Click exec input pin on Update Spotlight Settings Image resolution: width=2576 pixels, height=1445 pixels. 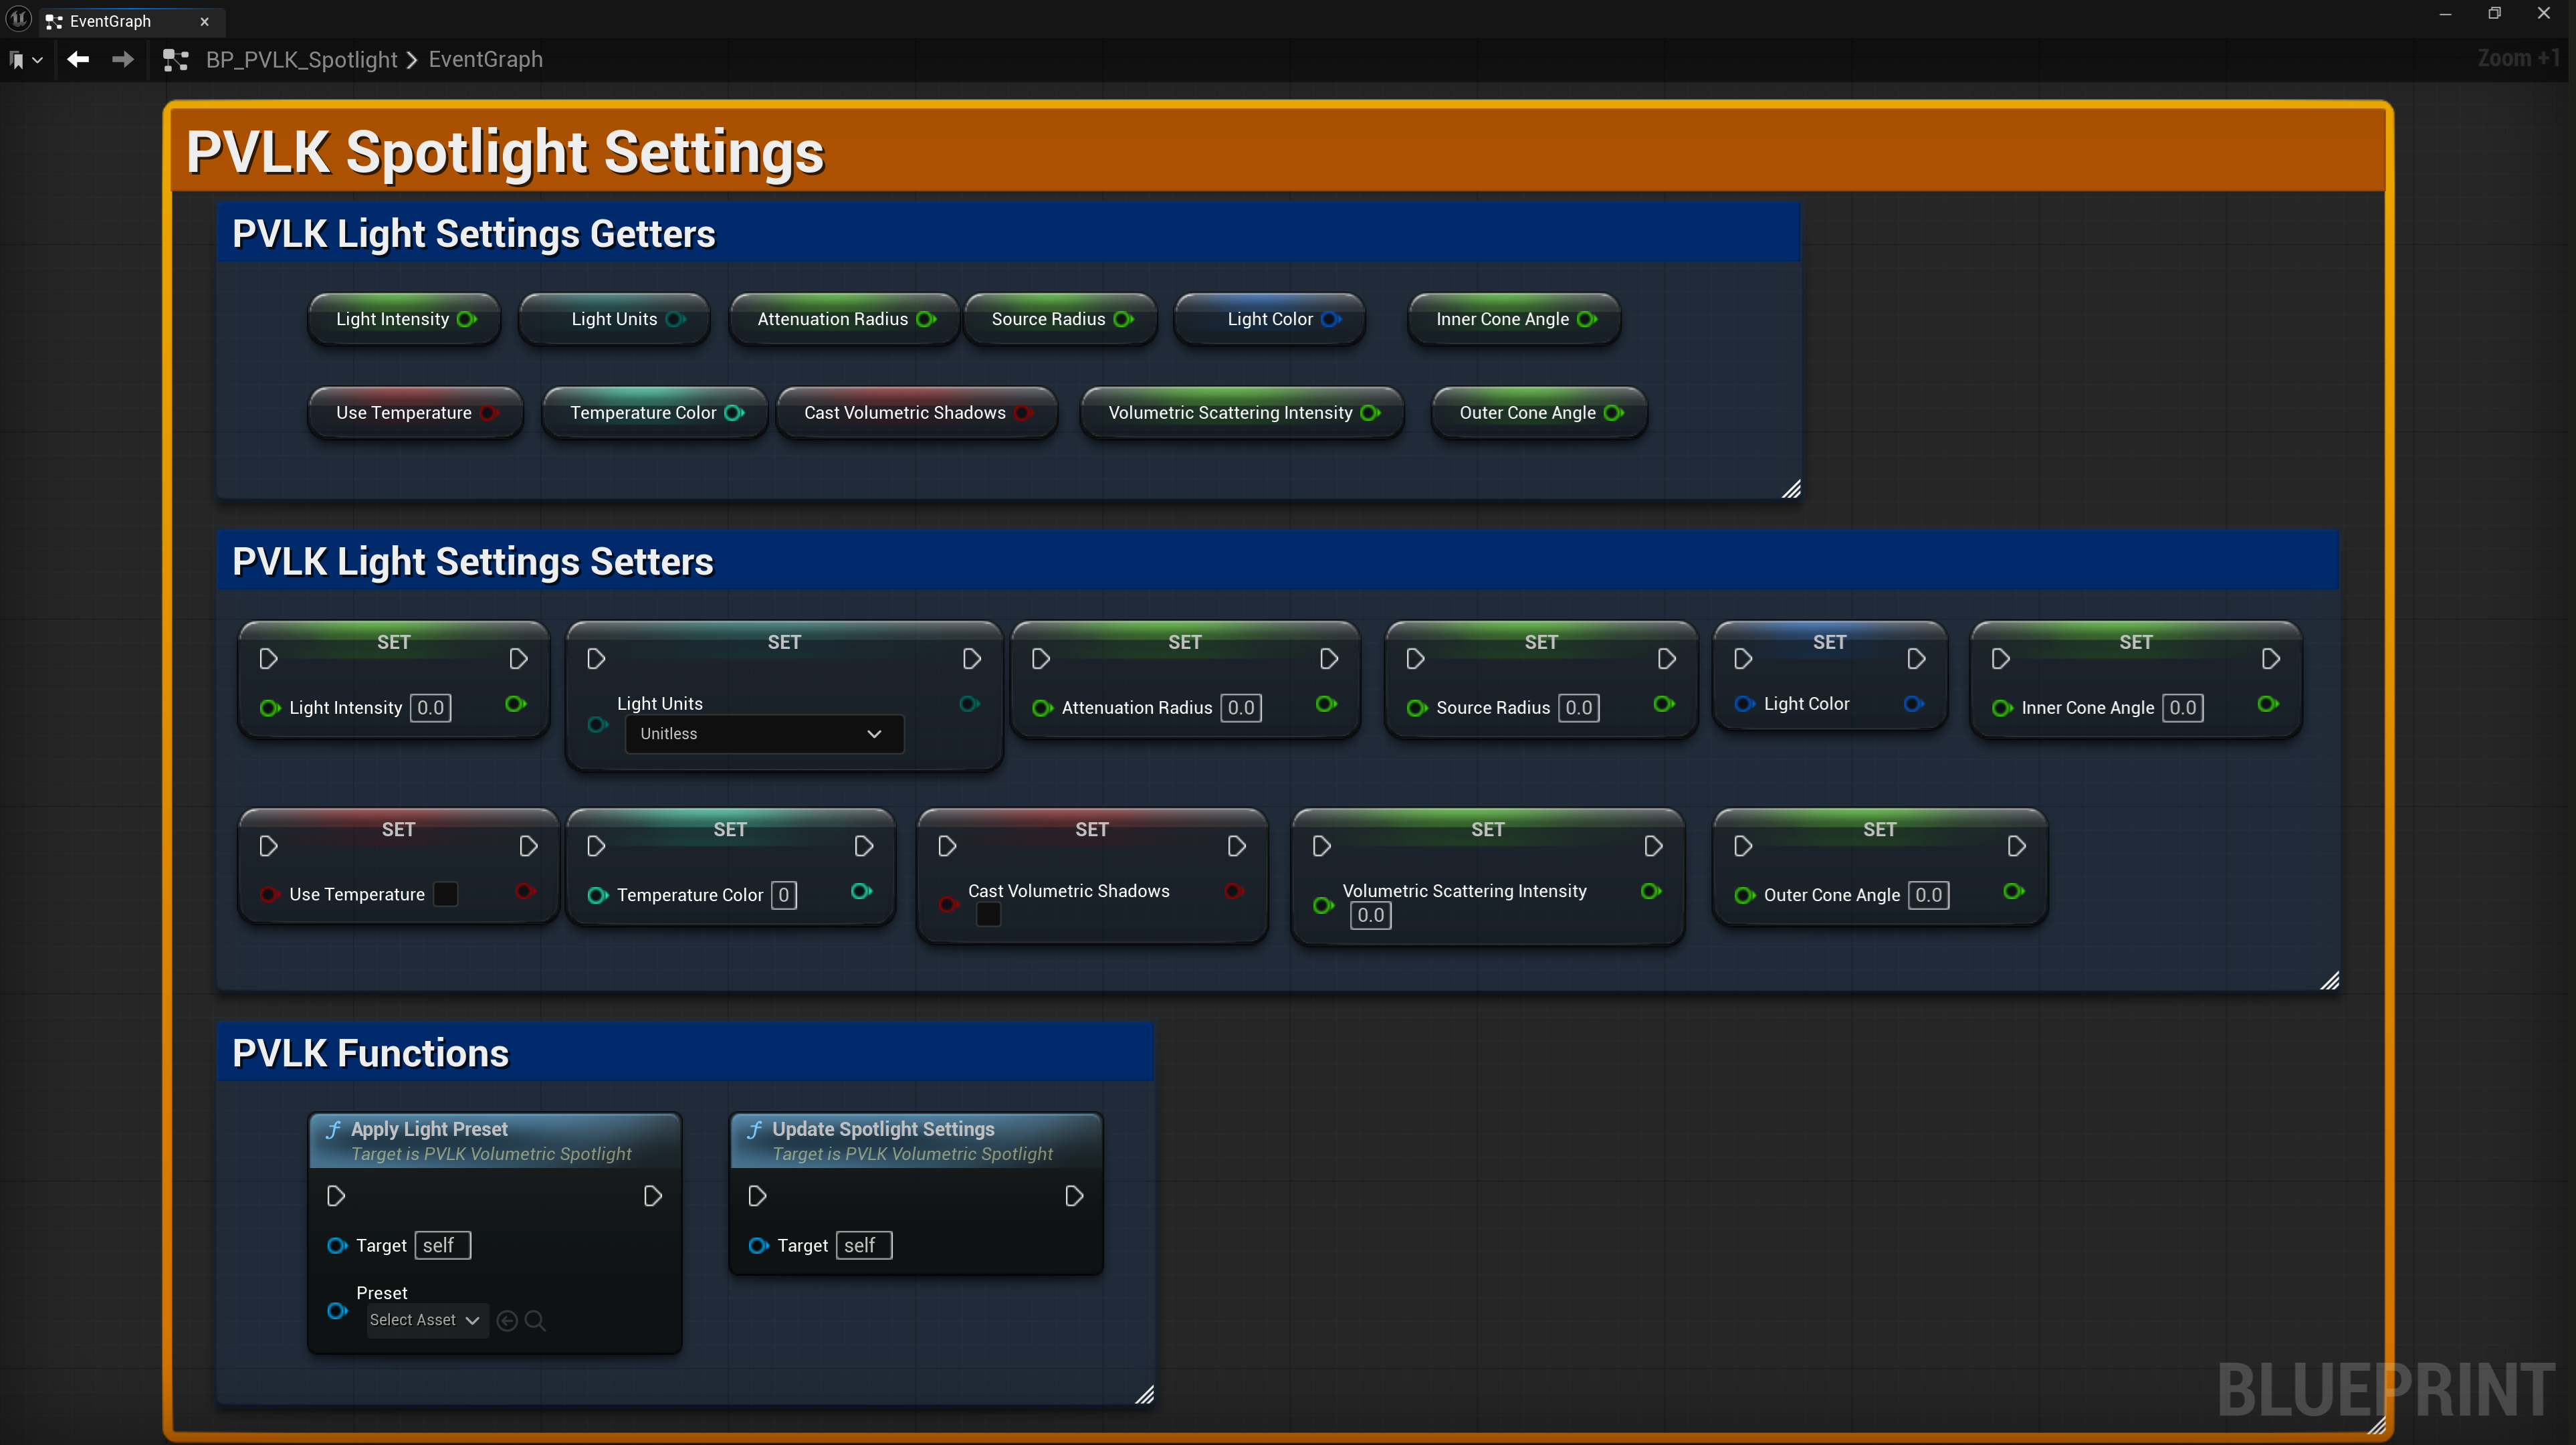point(757,1196)
